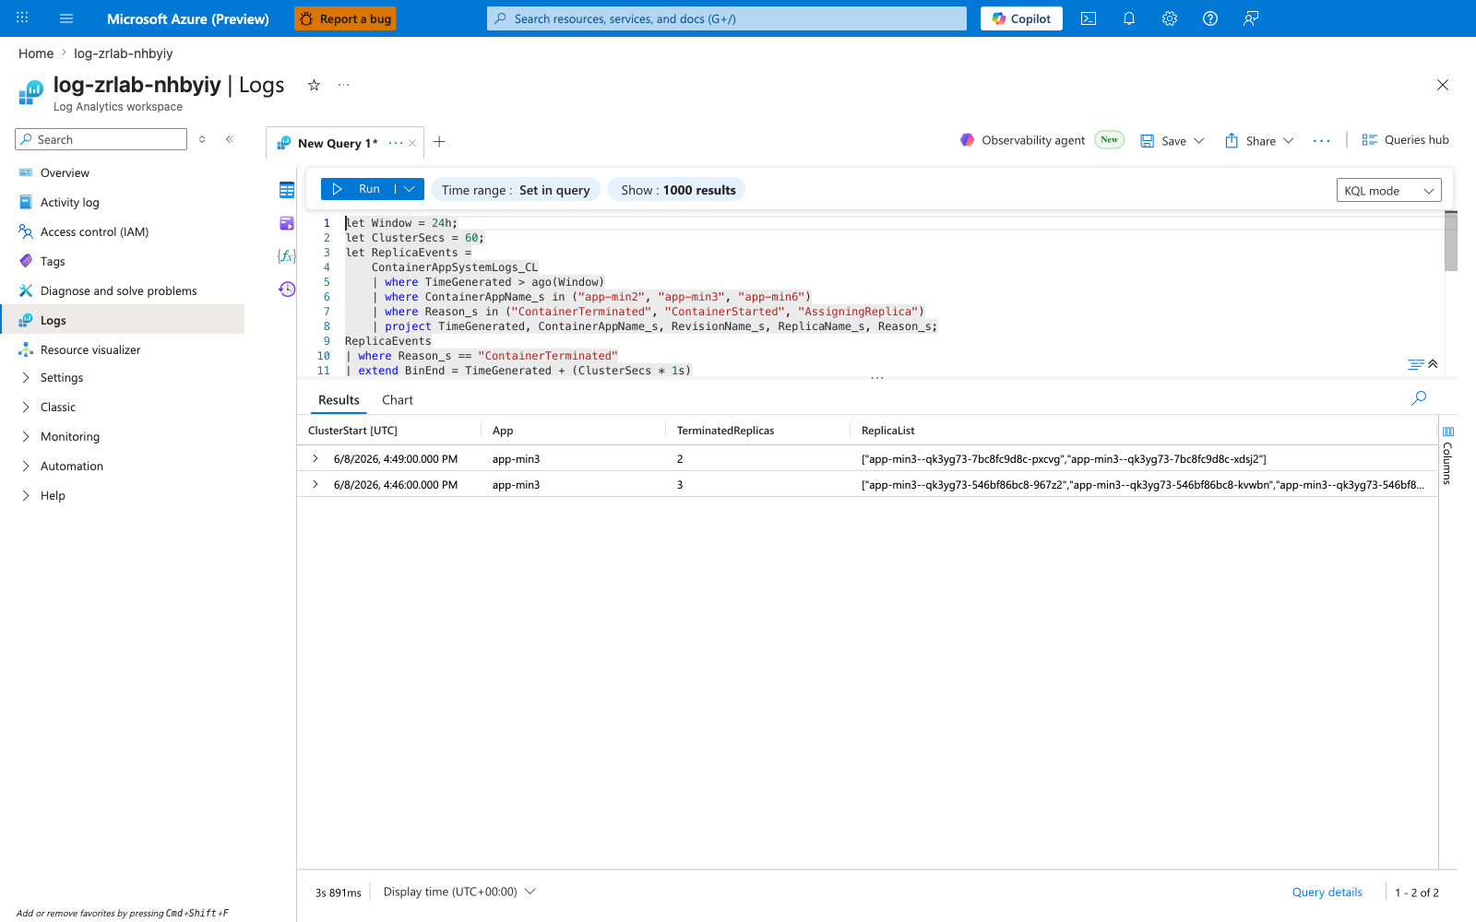1476x922 pixels.
Task: Open the Run button dropdown arrow
Action: click(x=410, y=189)
